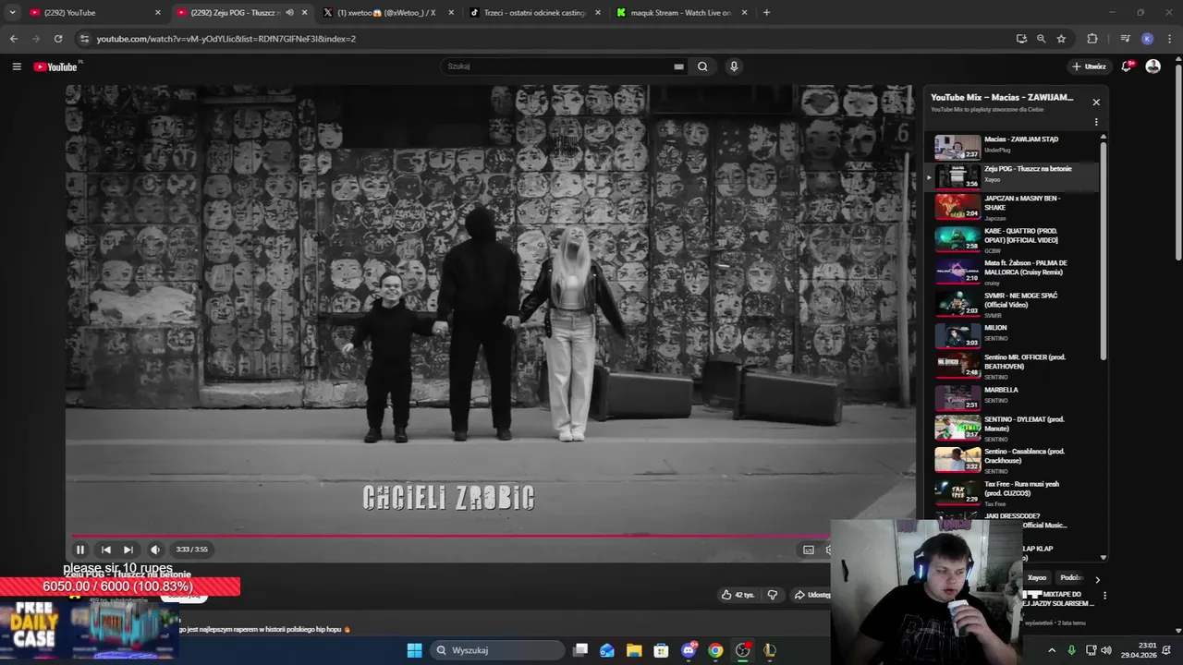Select the Podobne filter chip
This screenshot has width=1183, height=665.
[x=1072, y=578]
